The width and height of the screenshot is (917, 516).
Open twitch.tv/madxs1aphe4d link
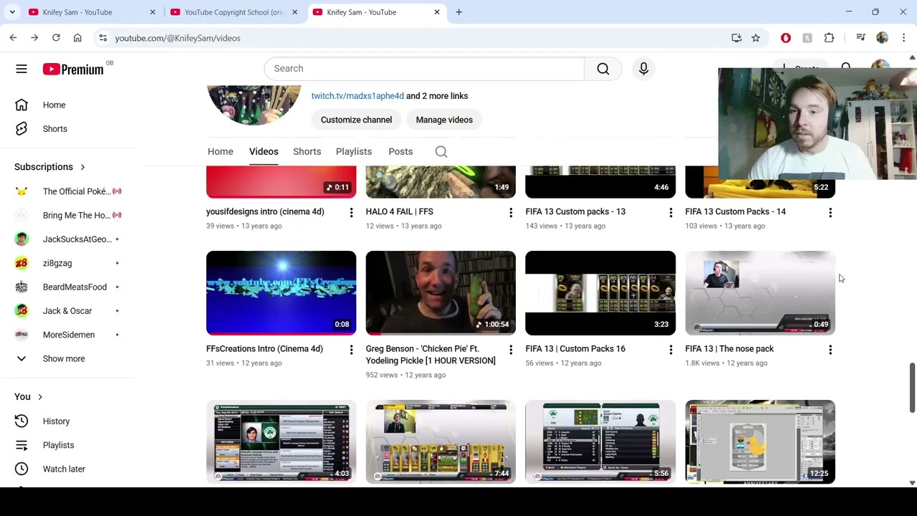[357, 96]
